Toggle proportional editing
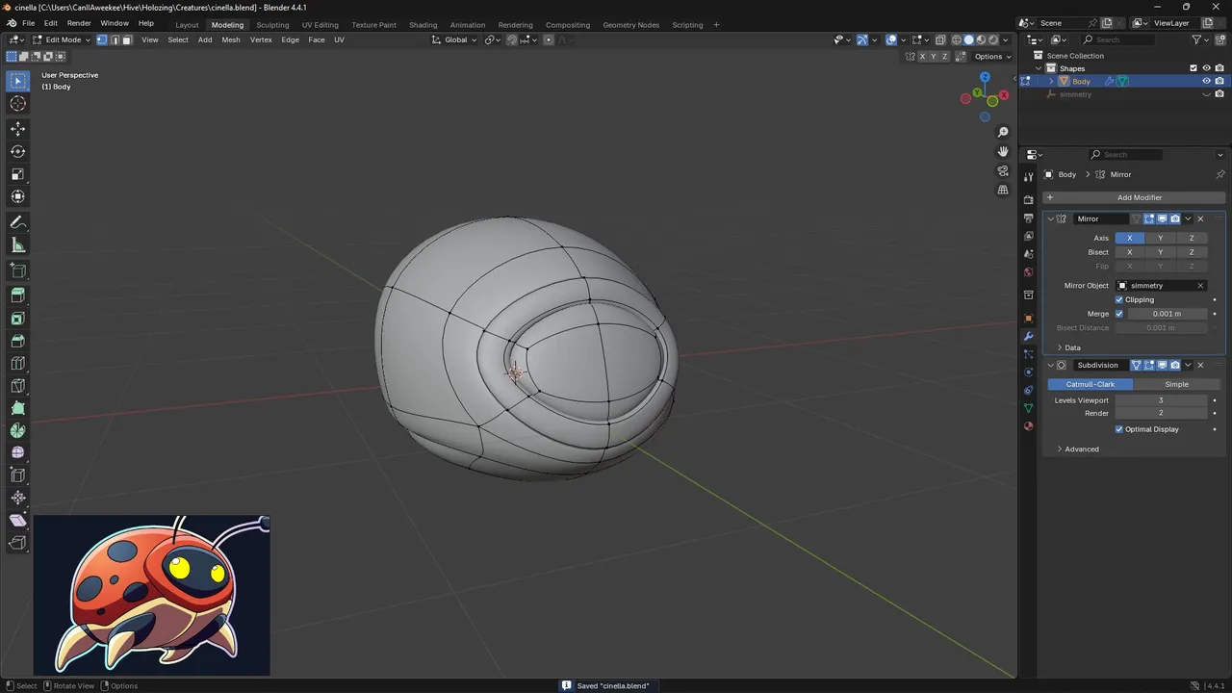1232x693 pixels. click(549, 39)
